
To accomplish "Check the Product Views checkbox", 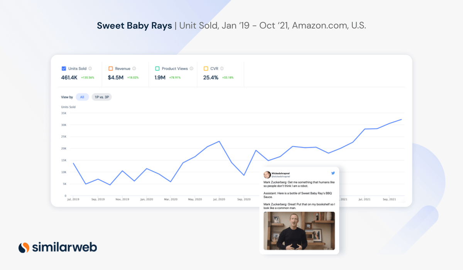I will point(157,68).
